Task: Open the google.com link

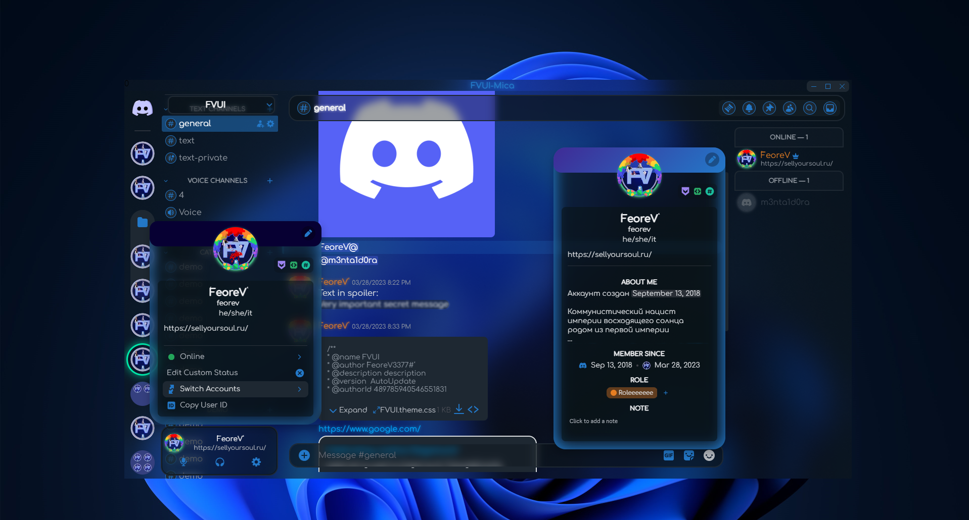Action: pyautogui.click(x=369, y=429)
